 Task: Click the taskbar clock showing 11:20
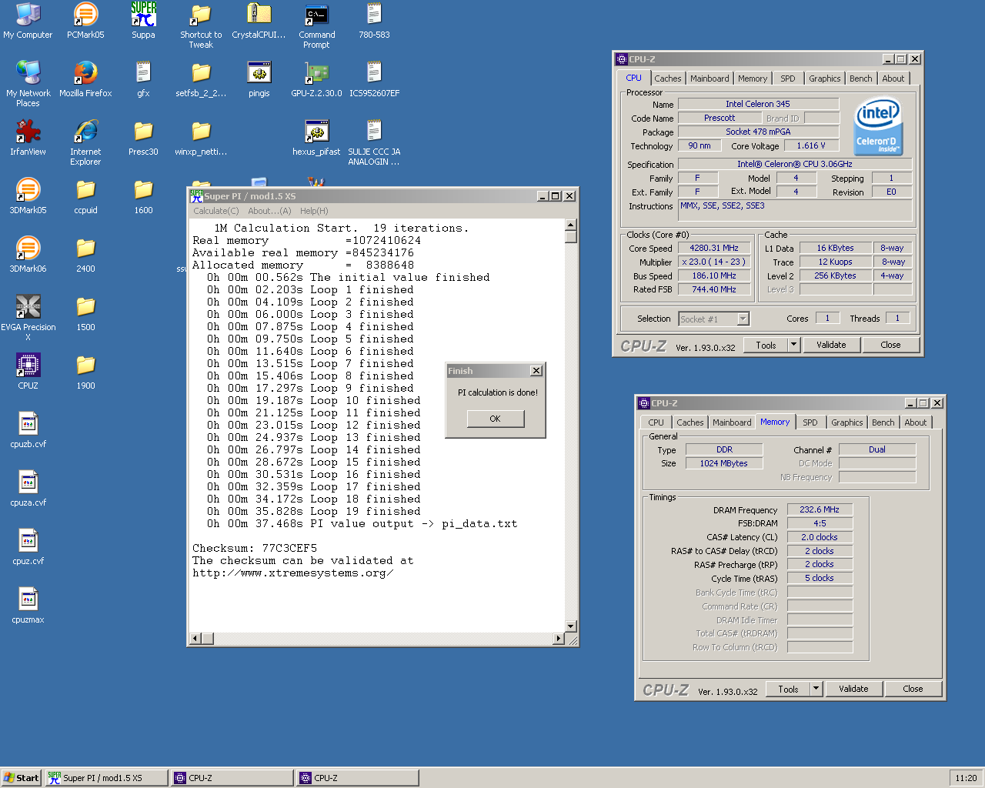966,778
